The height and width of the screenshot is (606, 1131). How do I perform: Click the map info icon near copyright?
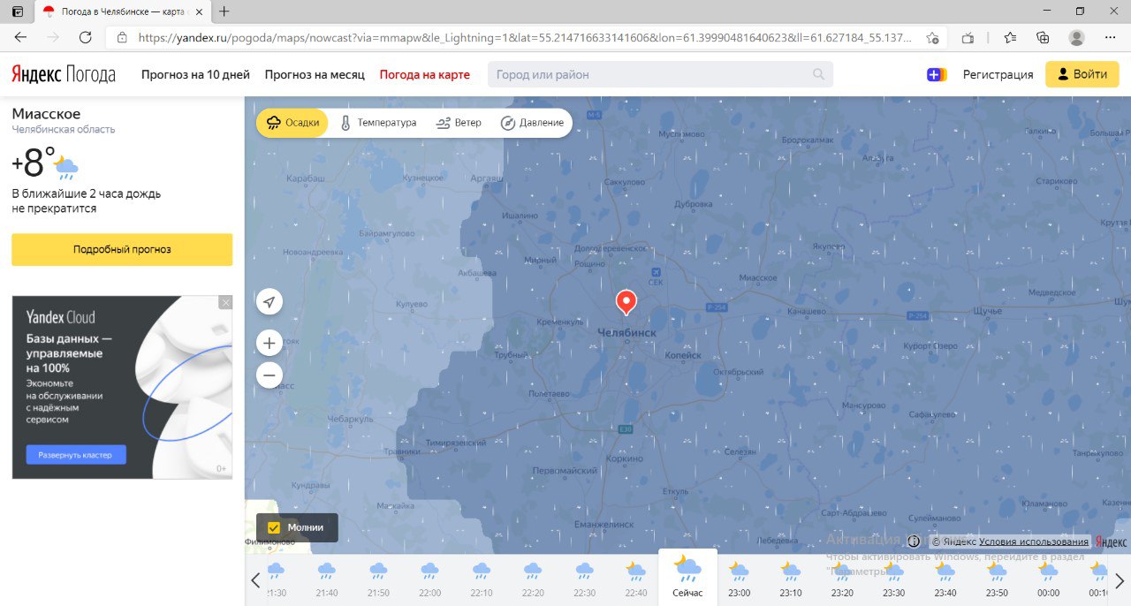tap(914, 542)
